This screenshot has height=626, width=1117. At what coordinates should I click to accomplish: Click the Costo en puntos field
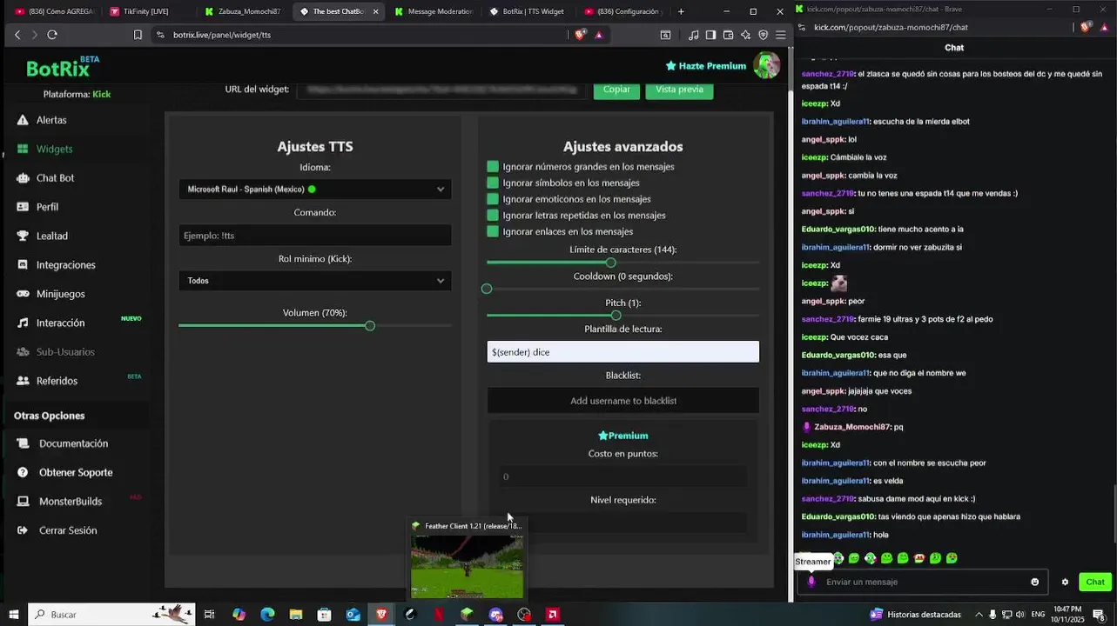click(x=622, y=476)
